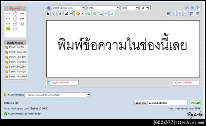Image resolution: width=206 pixels, height=126 pixels.
Task: Select Insert: SPOILER in Quick Access
Action: click(16, 67)
